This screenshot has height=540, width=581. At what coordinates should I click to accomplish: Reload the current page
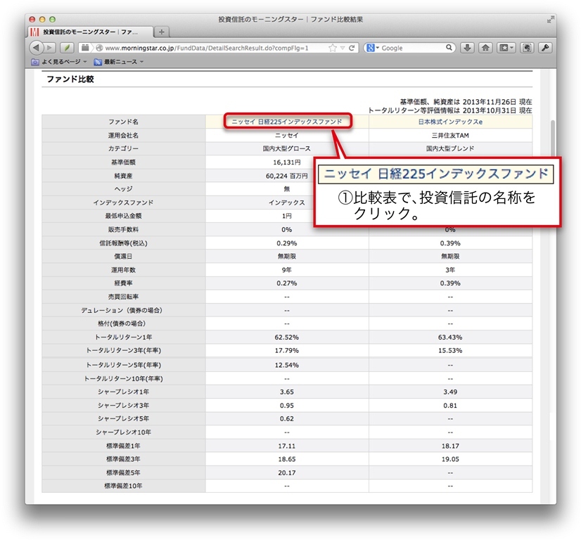[x=352, y=48]
